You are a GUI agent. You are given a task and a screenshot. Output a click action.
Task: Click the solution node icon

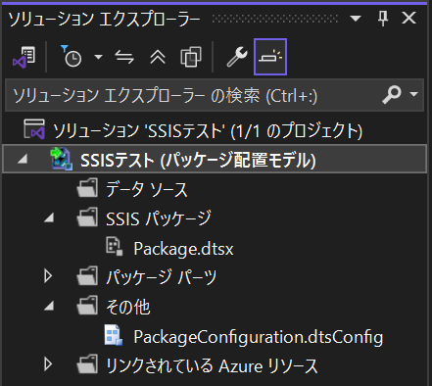34,129
